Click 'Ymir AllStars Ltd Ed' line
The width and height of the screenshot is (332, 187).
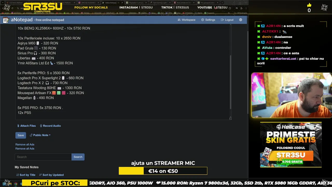[45, 63]
